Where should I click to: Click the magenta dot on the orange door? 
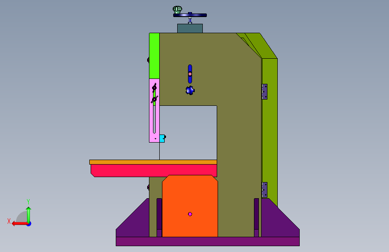[x=190, y=214]
